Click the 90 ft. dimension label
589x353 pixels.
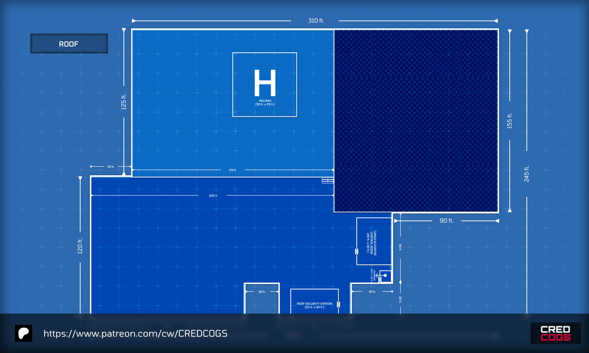click(x=446, y=221)
